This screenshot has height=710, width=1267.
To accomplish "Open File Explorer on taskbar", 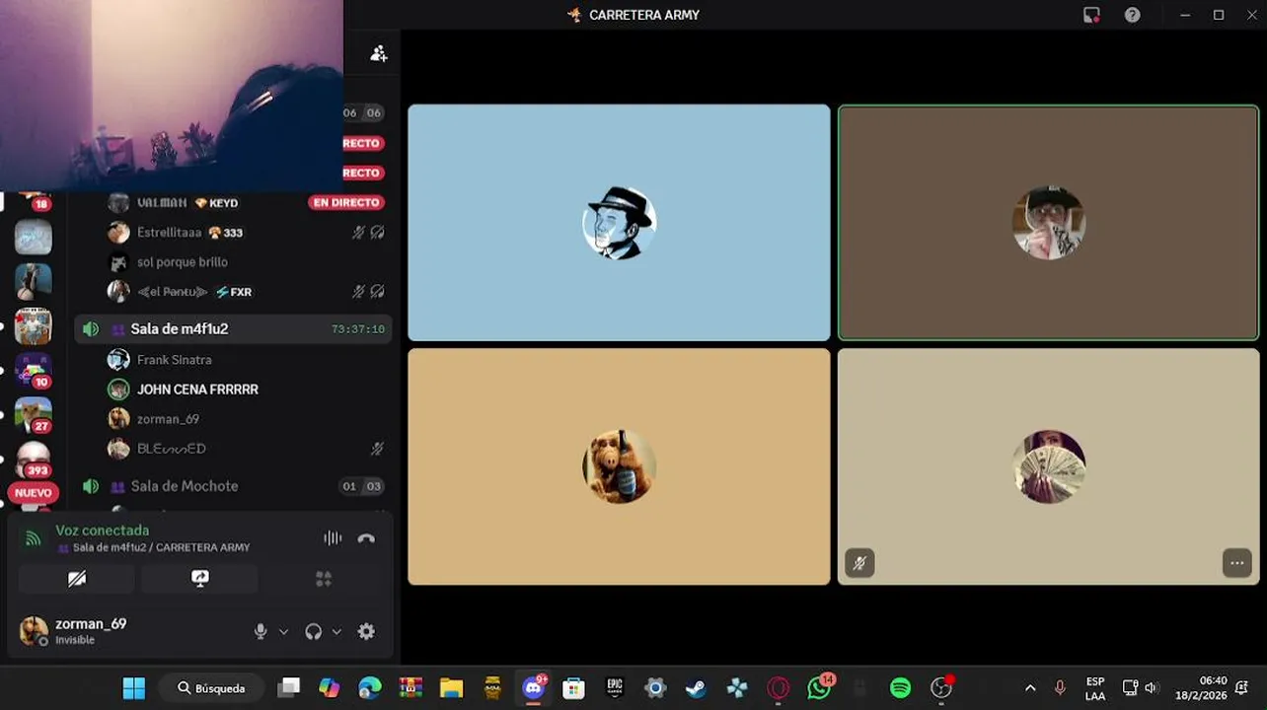I will (x=451, y=688).
